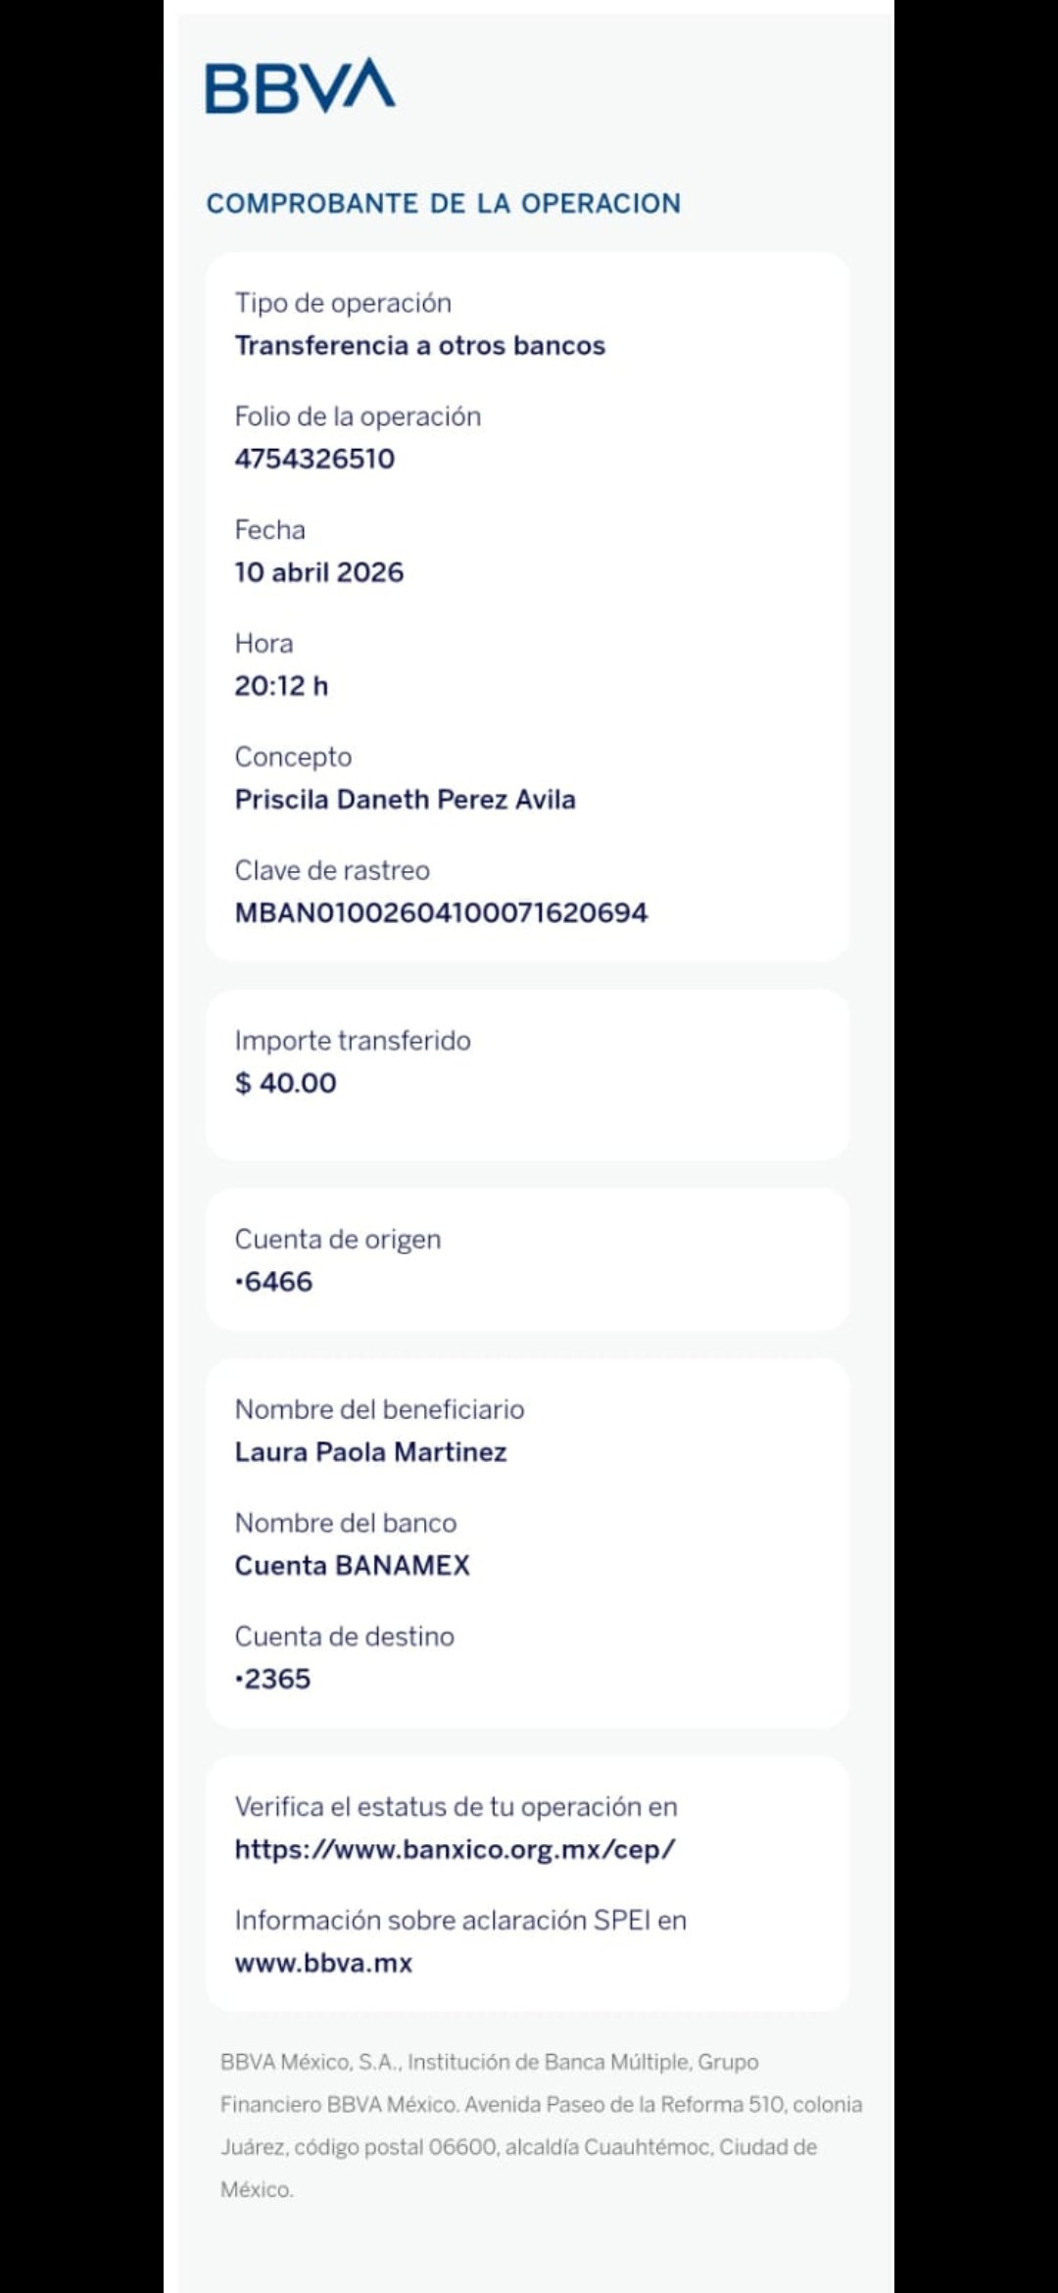Click the BBVA logo
Screen dimensions: 1058x2293
(300, 85)
